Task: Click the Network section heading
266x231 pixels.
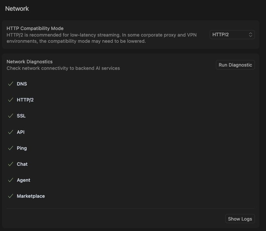Action: [x=17, y=9]
